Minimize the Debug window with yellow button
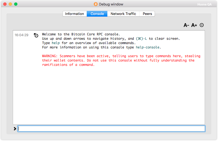This screenshot has height=141, width=218. 10,4
